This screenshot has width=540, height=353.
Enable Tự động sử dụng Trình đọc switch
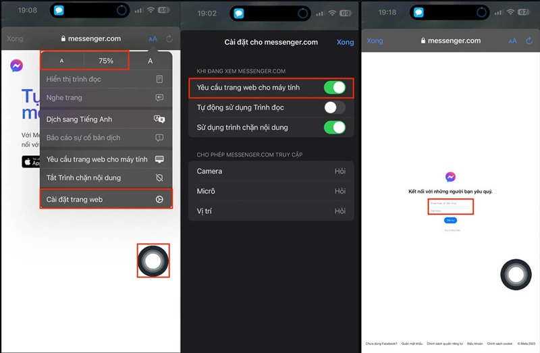(x=334, y=107)
